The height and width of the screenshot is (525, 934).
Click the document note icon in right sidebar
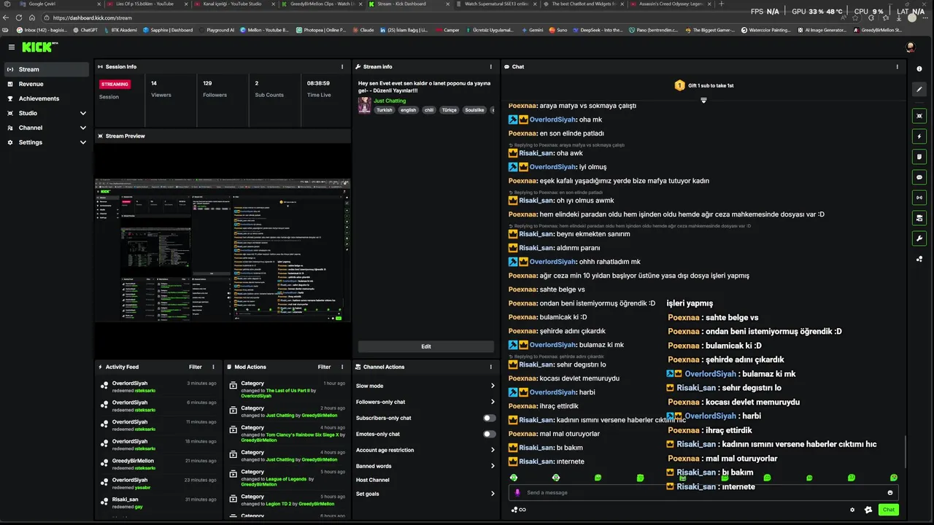(919, 156)
